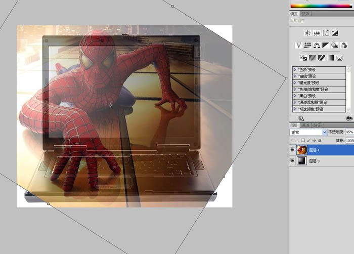The width and height of the screenshot is (354, 254).
Task: Toggle visibility of layer 图层 3
Action: (x=292, y=161)
